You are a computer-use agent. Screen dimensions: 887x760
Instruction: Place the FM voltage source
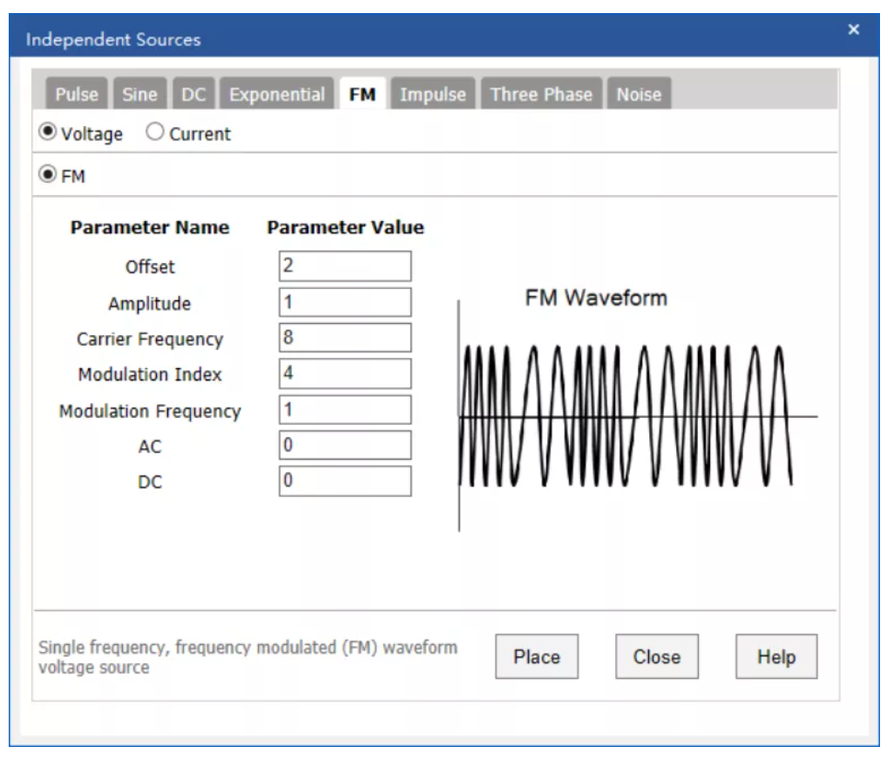click(x=537, y=656)
